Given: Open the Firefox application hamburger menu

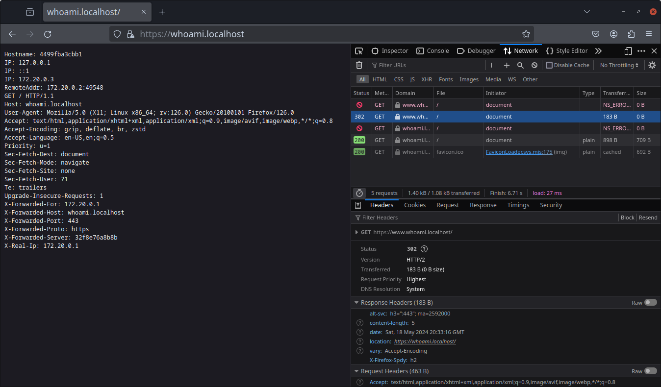Looking at the screenshot, I should (649, 34).
